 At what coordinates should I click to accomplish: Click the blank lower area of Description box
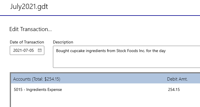[127, 61]
